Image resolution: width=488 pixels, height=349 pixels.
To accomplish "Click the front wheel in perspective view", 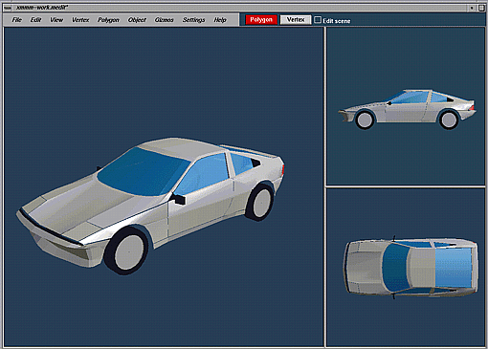I will pos(127,251).
